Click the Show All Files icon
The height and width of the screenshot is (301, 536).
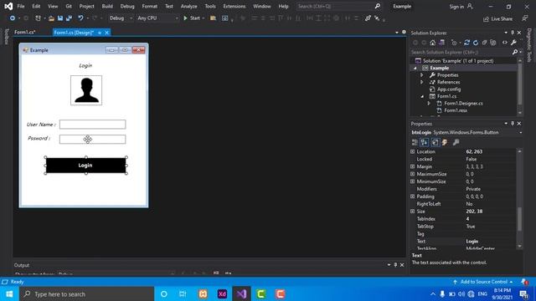[x=493, y=43]
